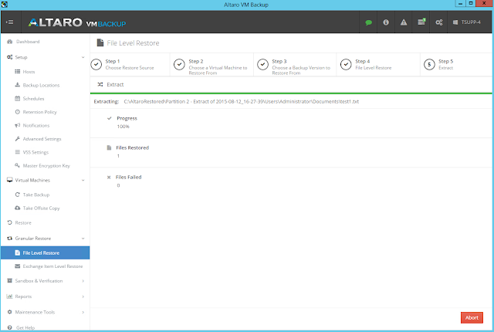Open Backup Locations in sidebar
Viewport: 494px width, 332px height.
41,86
